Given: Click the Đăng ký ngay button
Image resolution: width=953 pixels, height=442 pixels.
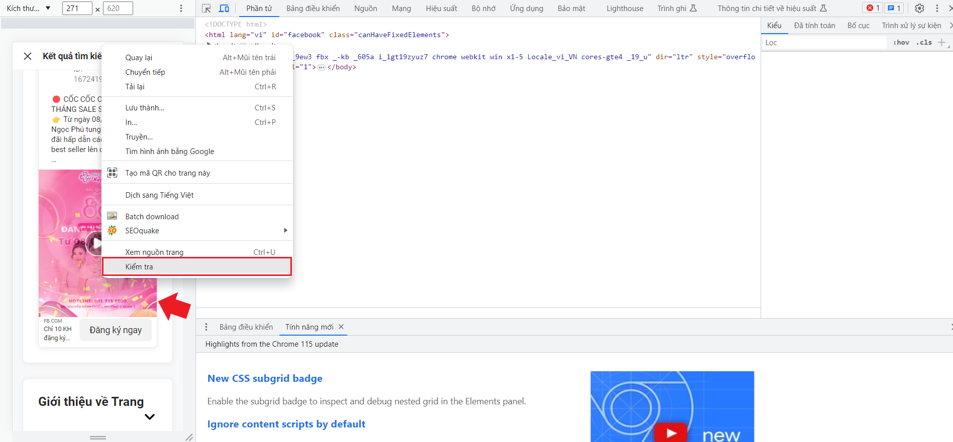Looking at the screenshot, I should coord(116,330).
